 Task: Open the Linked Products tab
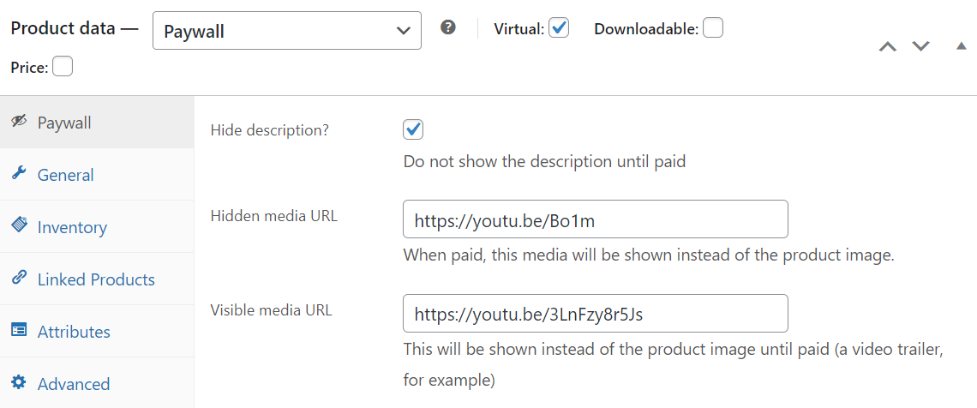(97, 279)
